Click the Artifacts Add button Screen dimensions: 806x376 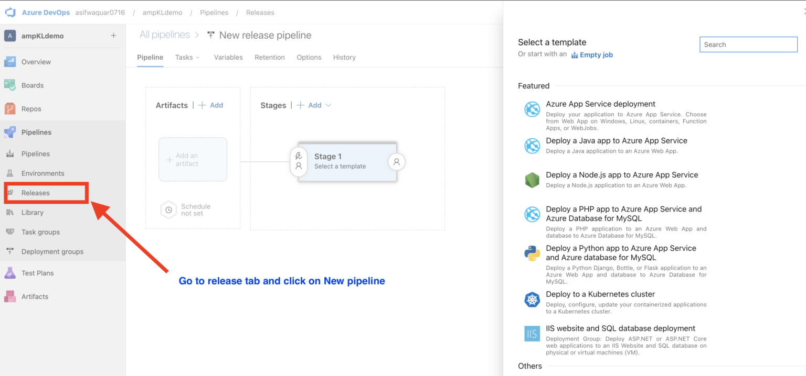click(x=210, y=105)
